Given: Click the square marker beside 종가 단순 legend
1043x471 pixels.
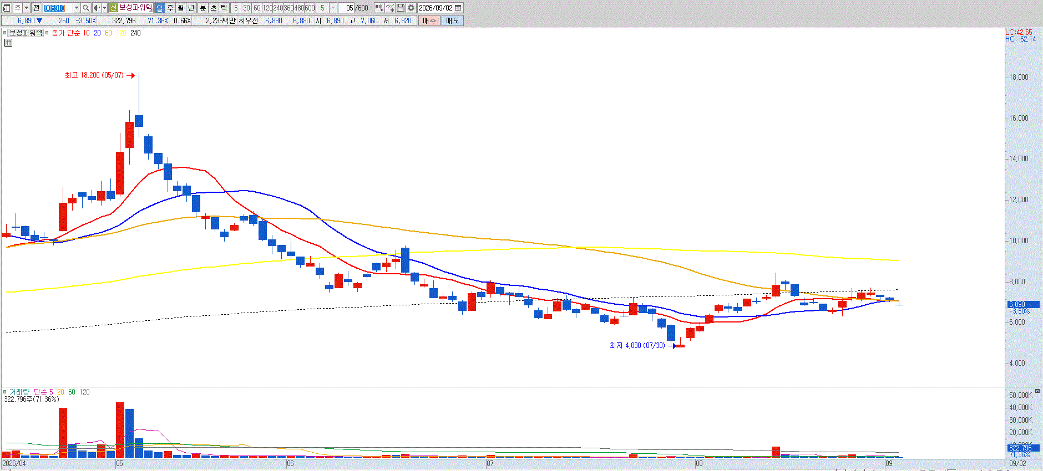Looking at the screenshot, I should coord(47,33).
